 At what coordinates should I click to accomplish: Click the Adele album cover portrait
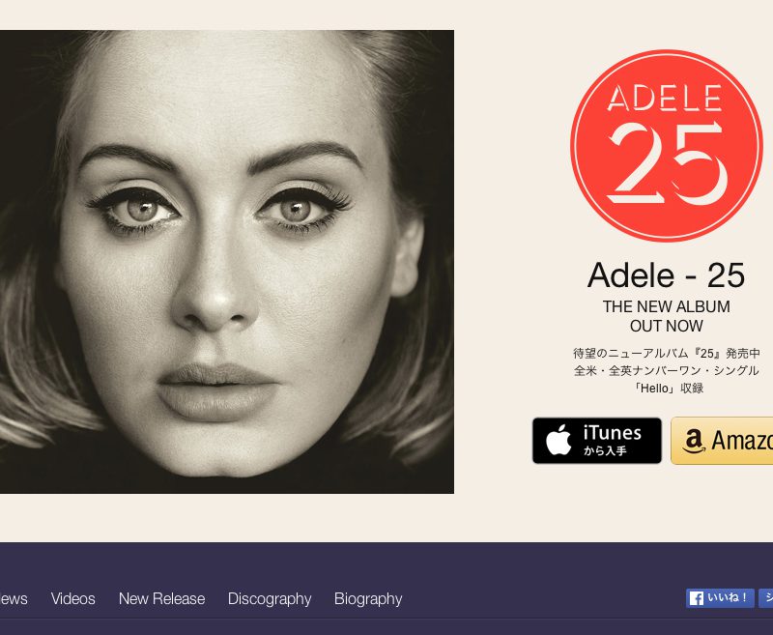point(227,262)
